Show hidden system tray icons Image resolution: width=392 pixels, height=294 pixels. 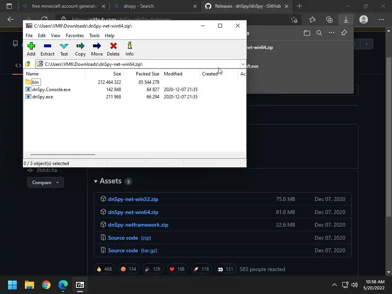coord(334,285)
